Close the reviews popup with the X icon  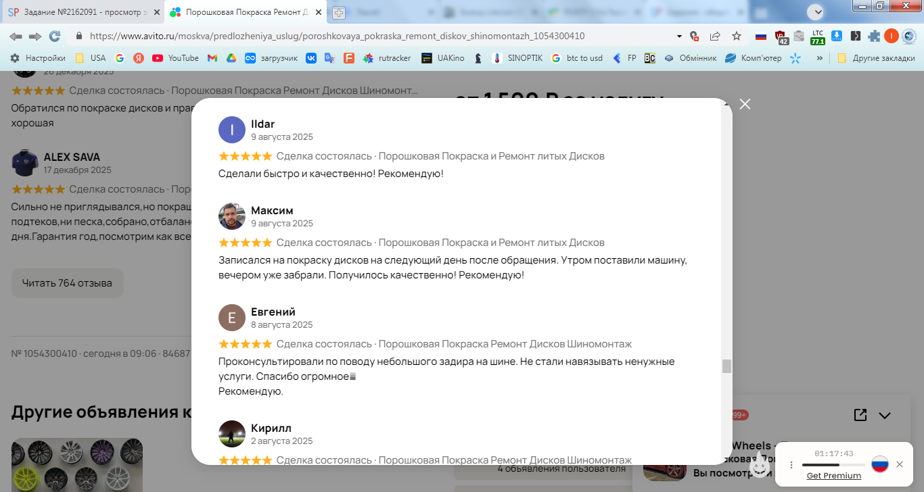745,104
